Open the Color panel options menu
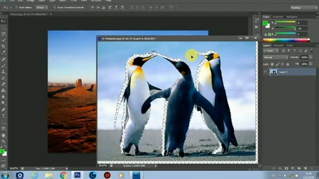Screen dimensions: 319x179 click(317, 17)
